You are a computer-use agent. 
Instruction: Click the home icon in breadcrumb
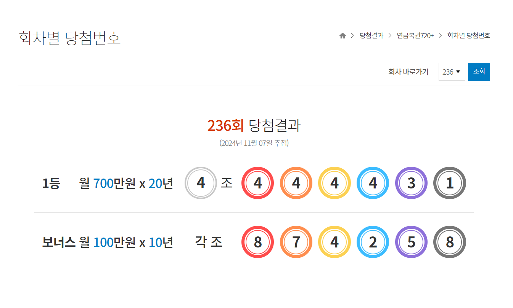click(343, 35)
